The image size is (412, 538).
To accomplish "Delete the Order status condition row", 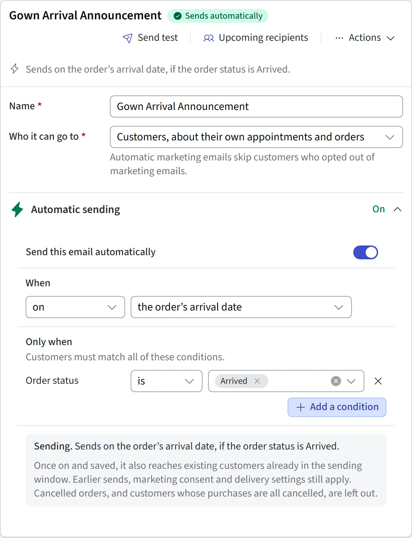I will pyautogui.click(x=378, y=381).
